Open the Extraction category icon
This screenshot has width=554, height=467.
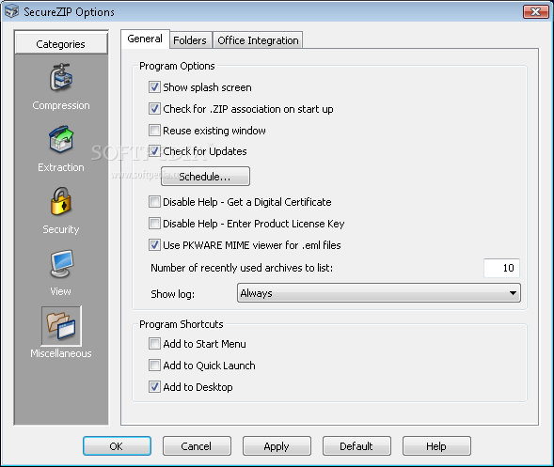pyautogui.click(x=61, y=139)
